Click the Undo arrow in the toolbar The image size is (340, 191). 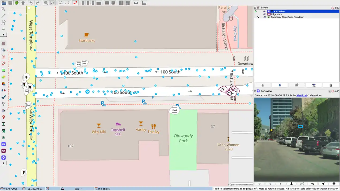31,3
